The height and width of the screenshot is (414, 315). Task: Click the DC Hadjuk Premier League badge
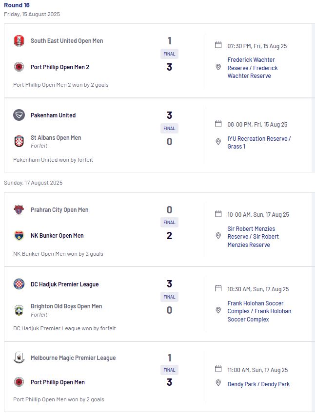tap(19, 284)
